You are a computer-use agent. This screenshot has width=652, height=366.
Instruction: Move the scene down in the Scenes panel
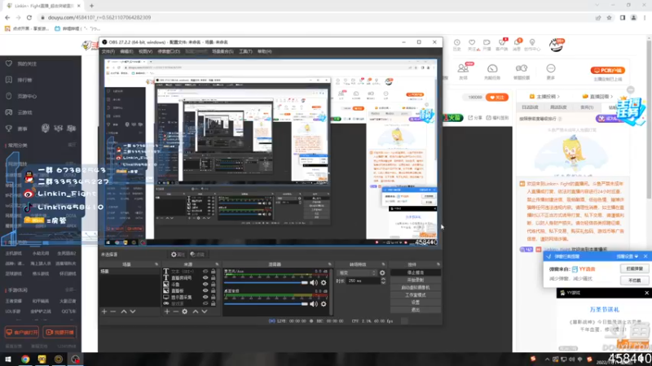133,312
